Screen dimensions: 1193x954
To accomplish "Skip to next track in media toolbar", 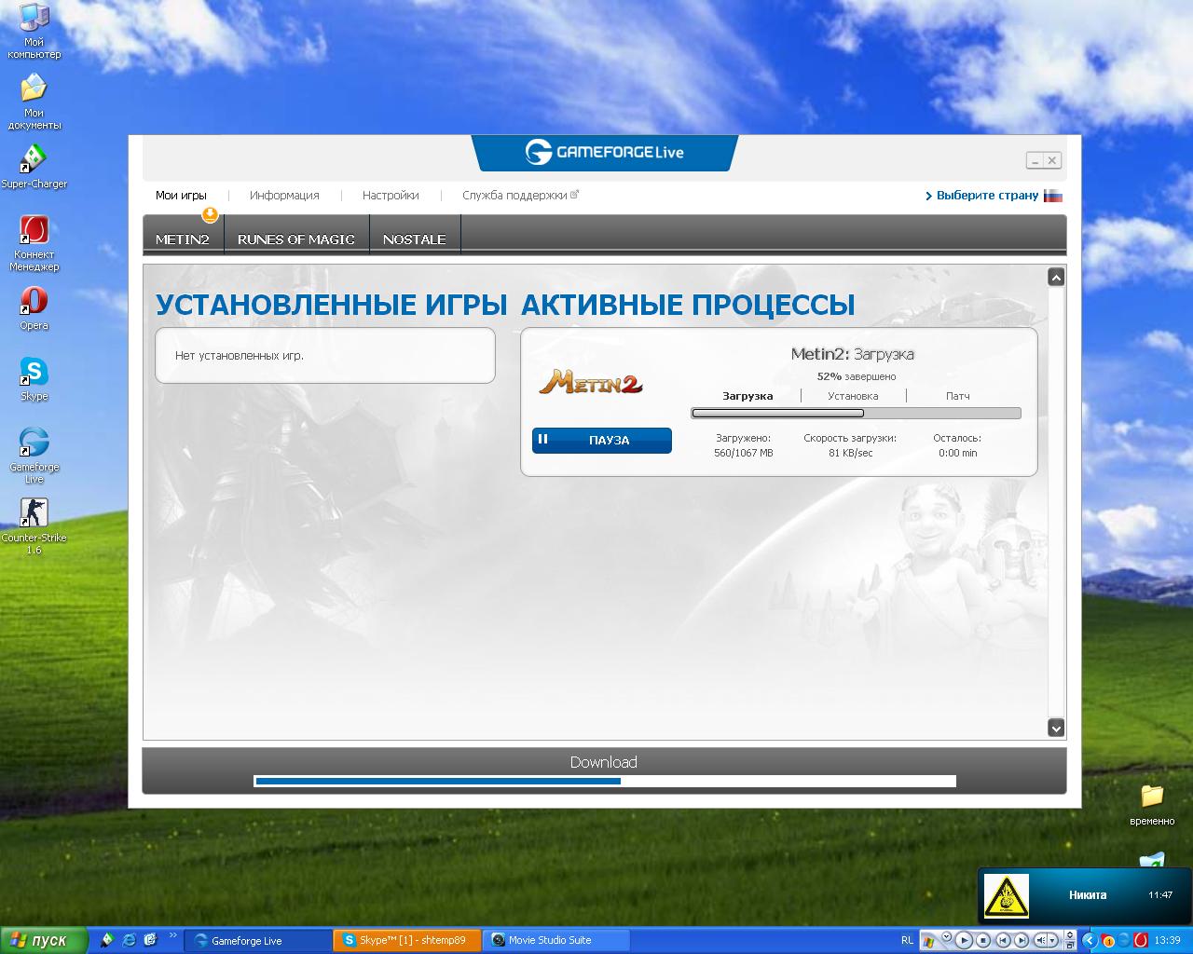I will click(1022, 940).
